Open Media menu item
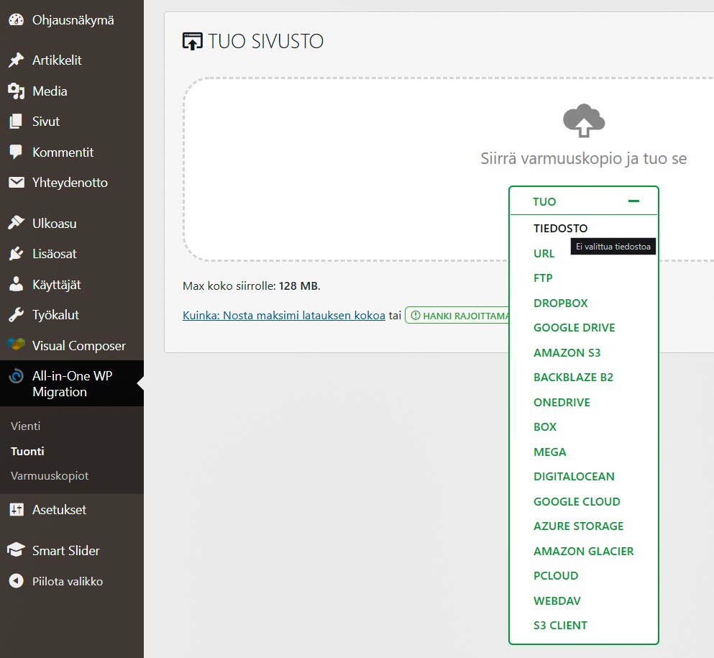 72,91
